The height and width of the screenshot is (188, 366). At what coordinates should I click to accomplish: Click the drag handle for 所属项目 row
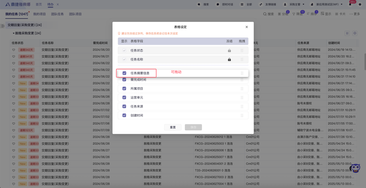click(x=242, y=89)
